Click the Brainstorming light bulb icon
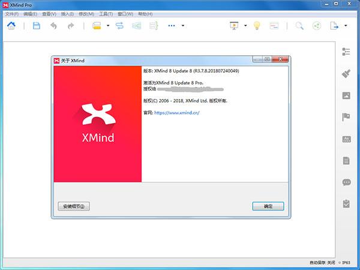The image size is (360, 270). (x=257, y=26)
